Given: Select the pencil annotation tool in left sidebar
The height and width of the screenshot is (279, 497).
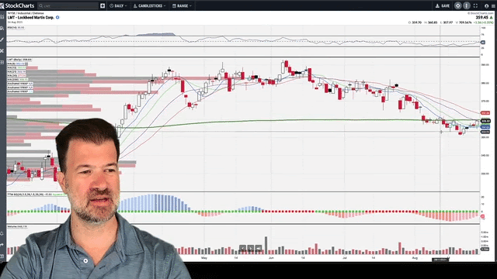Looking at the screenshot, I should [2, 40].
